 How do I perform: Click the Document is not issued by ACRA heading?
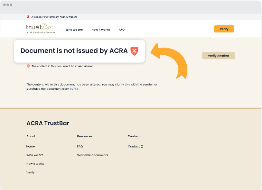[74, 51]
